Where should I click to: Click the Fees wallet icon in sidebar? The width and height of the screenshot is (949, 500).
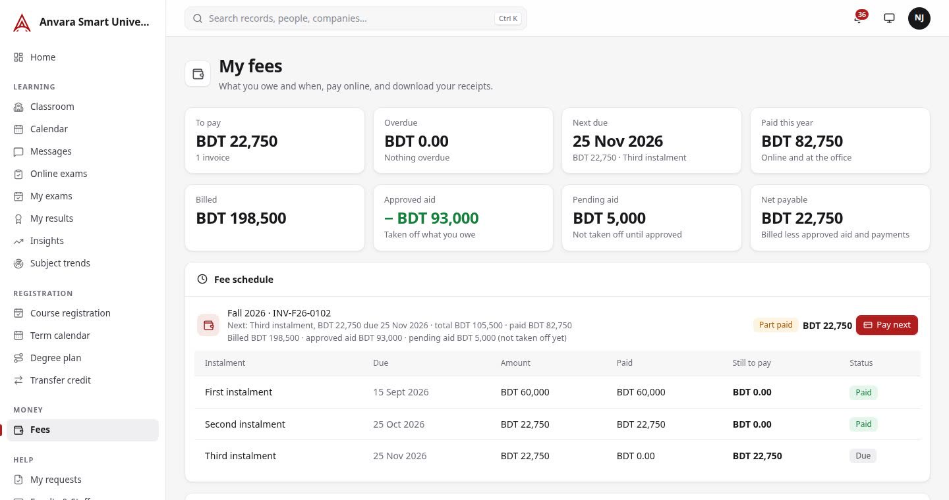point(18,430)
